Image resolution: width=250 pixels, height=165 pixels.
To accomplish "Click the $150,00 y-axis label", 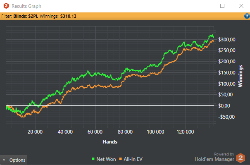I will (227, 73).
